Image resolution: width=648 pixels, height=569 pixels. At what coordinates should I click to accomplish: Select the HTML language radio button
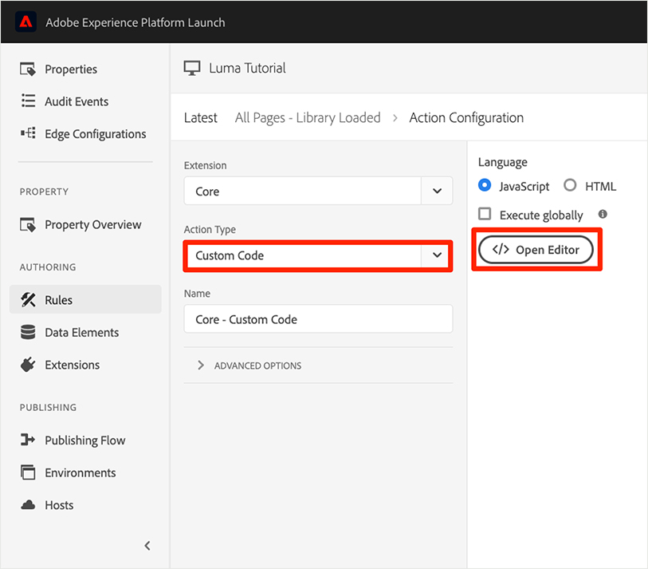click(570, 185)
